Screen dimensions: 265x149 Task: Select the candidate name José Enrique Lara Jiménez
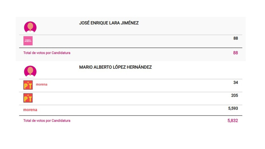coord(109,23)
